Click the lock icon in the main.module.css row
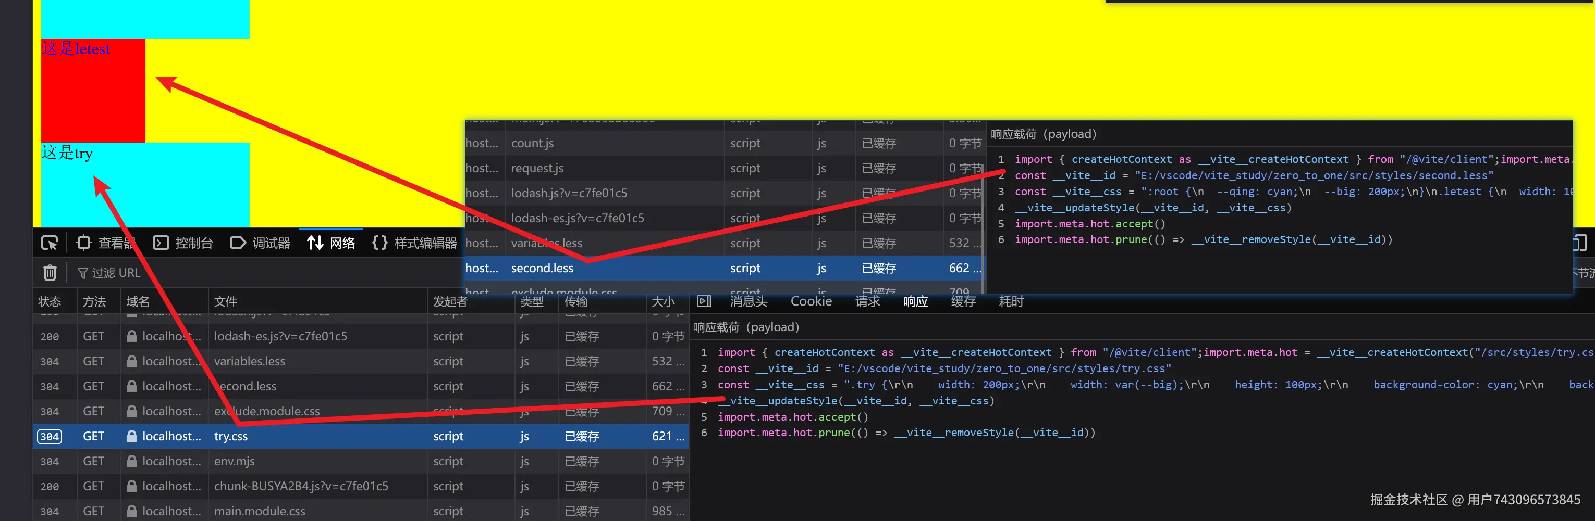 (x=131, y=511)
